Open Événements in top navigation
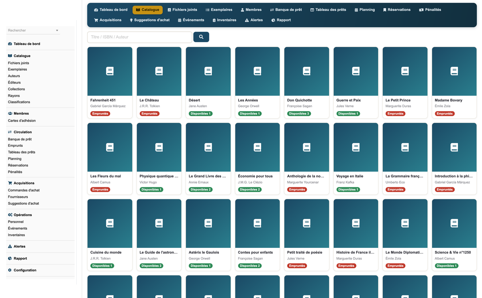 coord(191,20)
